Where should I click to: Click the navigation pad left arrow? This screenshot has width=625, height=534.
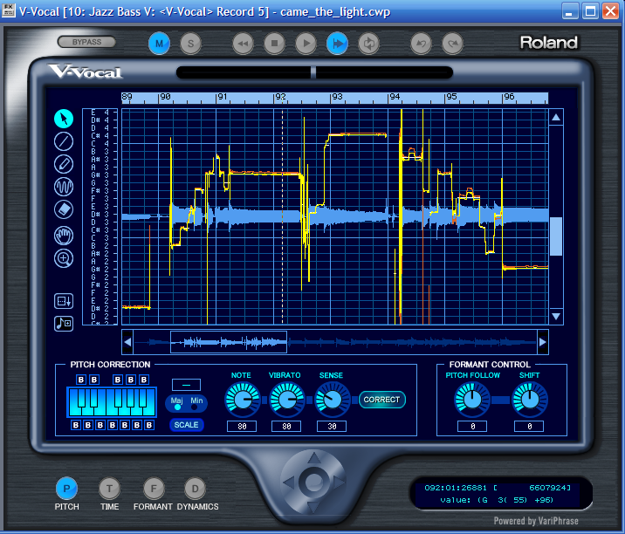(x=289, y=483)
